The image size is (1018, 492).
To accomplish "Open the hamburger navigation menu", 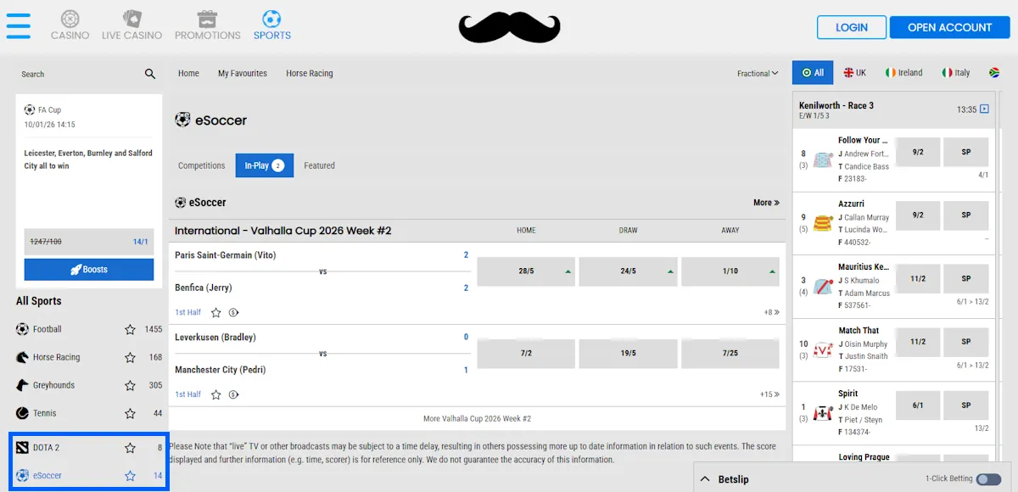I will [18, 26].
